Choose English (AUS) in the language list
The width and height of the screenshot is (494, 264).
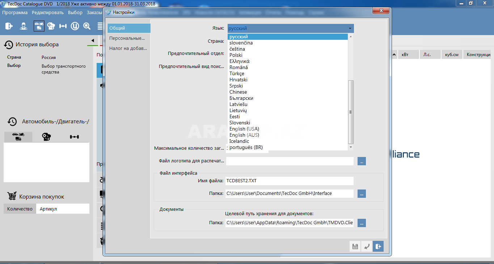point(288,135)
